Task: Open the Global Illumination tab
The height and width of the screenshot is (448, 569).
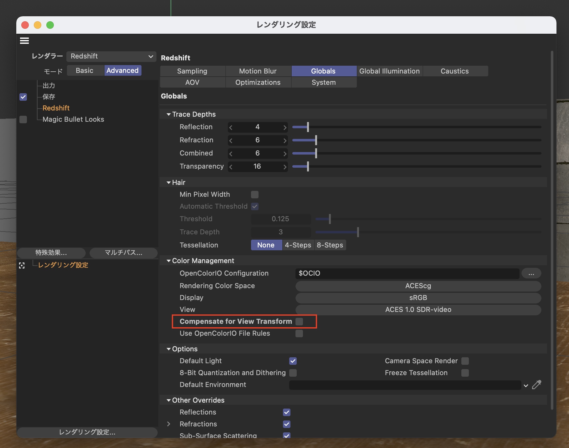Action: 389,71
